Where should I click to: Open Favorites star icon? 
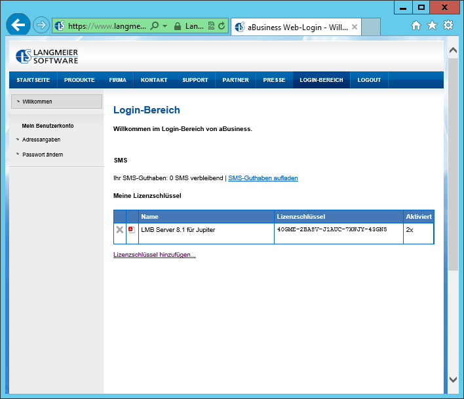432,26
